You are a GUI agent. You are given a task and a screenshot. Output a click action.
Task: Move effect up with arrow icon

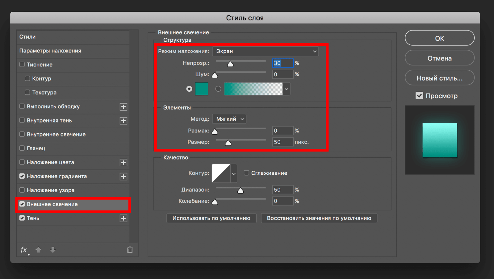pyautogui.click(x=38, y=250)
